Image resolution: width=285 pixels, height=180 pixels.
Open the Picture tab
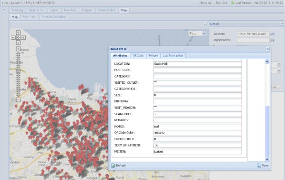(153, 55)
